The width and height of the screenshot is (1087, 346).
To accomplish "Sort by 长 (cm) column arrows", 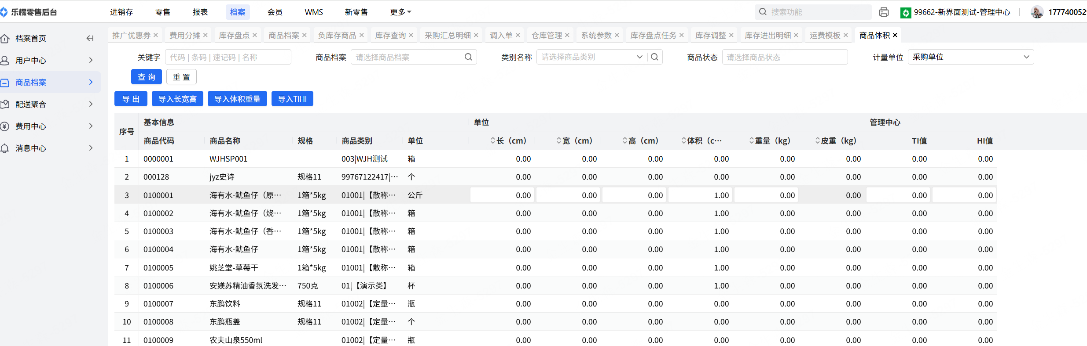I will click(493, 141).
